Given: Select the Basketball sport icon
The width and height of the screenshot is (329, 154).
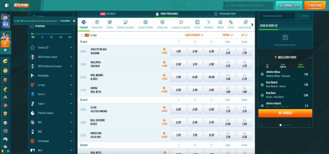Looking at the screenshot, I should pyautogui.click(x=97, y=22).
